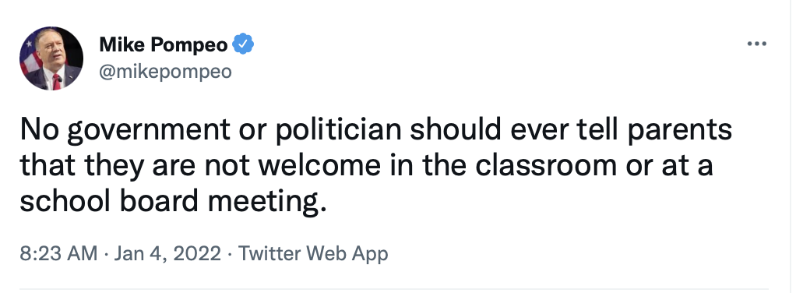Click the red tie in the avatar
Viewport: 796px width, 293px height.
coord(56,82)
